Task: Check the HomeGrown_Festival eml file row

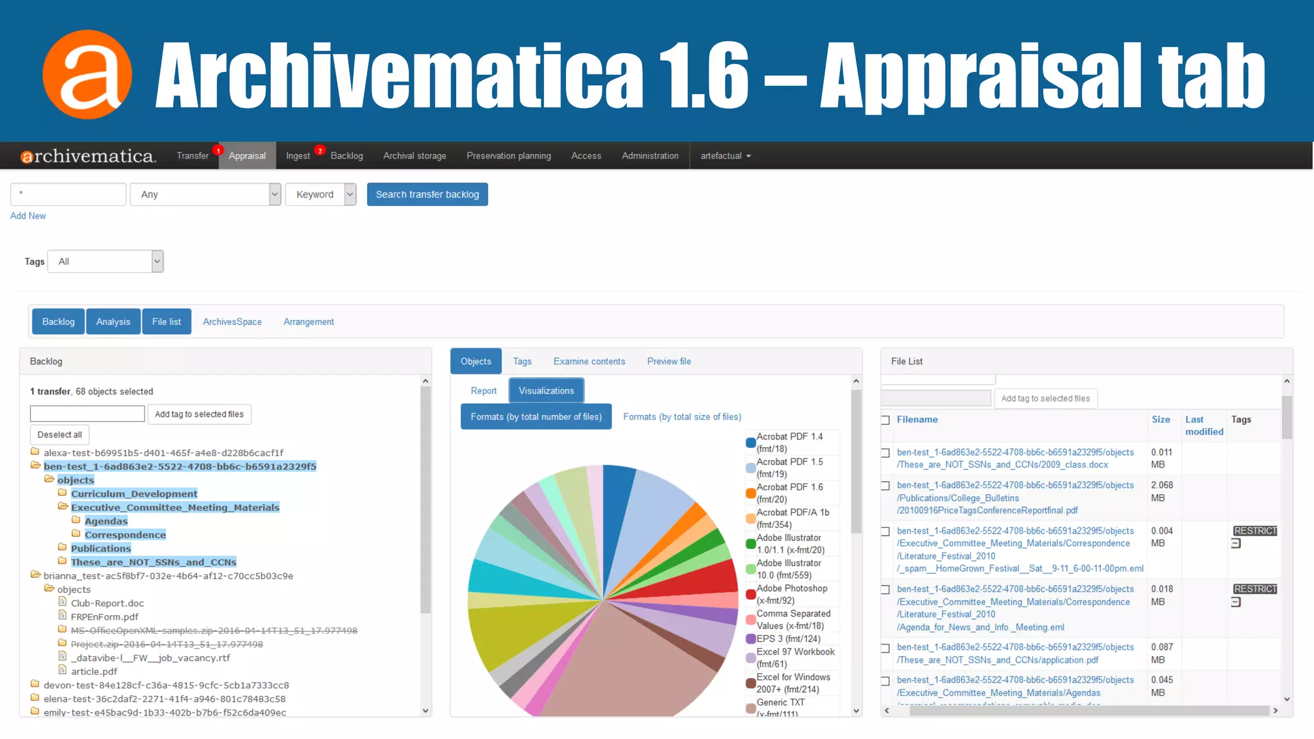Action: tap(885, 532)
